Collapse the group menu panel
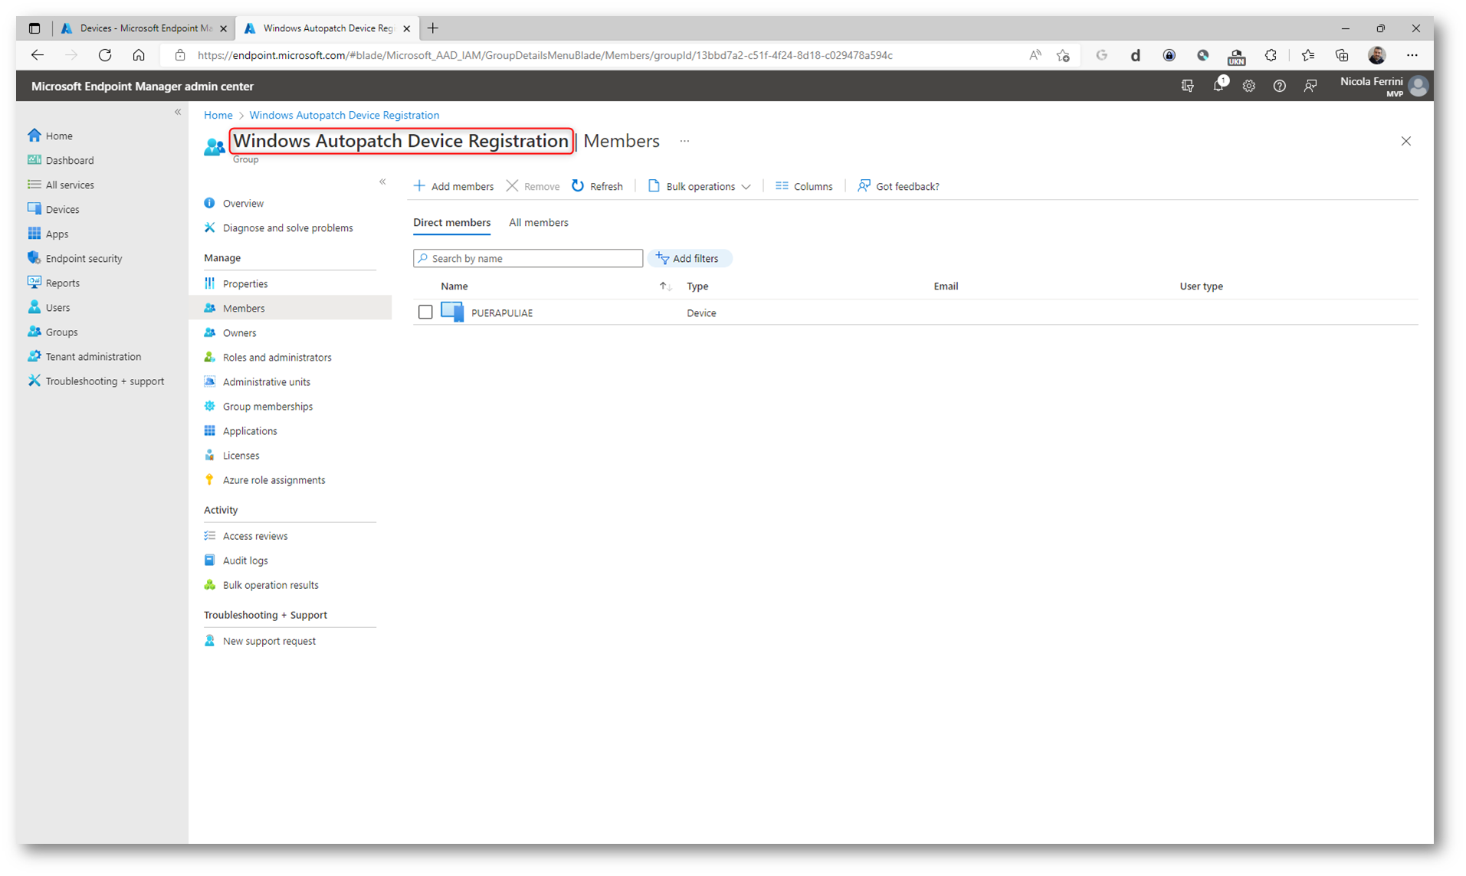The width and height of the screenshot is (1466, 876). (x=382, y=181)
